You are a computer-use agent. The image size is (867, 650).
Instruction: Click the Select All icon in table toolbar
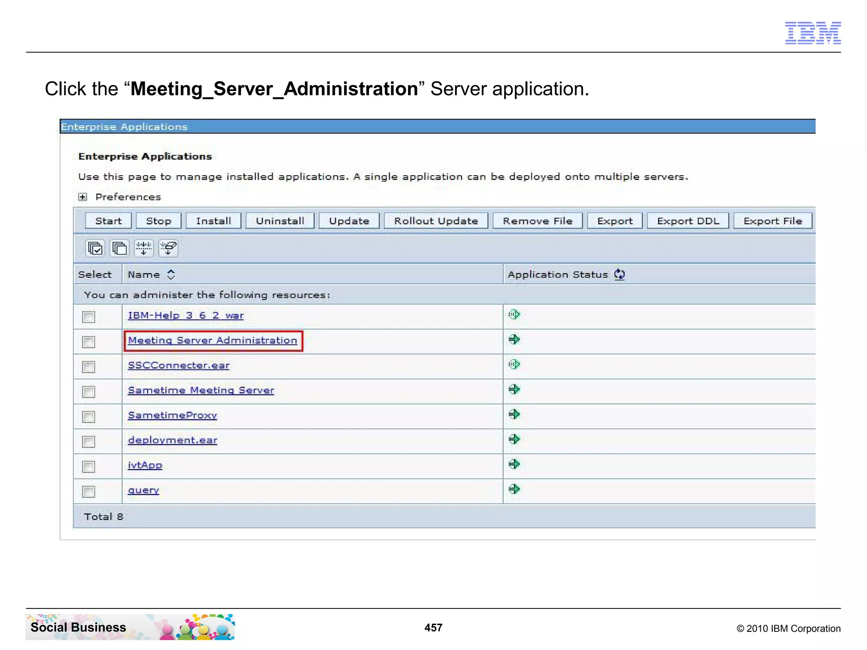coord(95,248)
